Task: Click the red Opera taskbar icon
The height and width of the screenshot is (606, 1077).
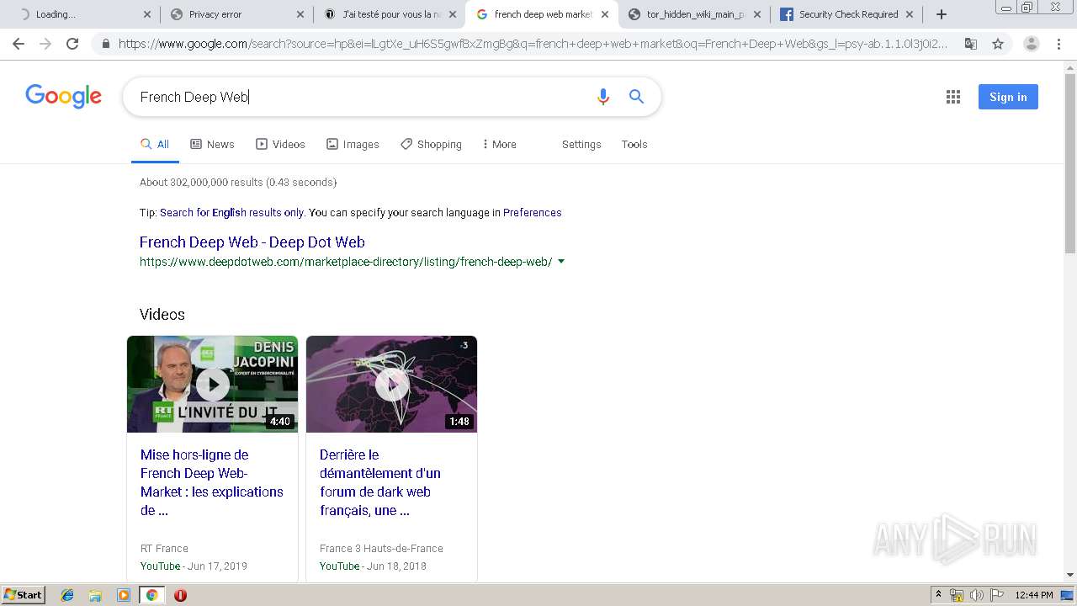Action: pyautogui.click(x=180, y=595)
